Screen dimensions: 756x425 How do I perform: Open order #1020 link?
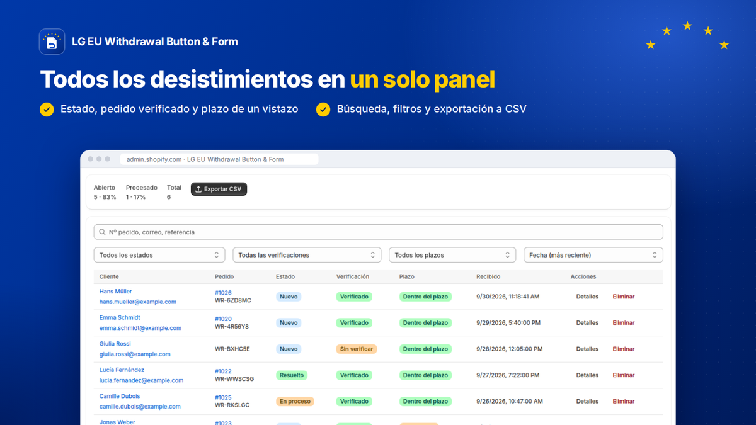223,319
